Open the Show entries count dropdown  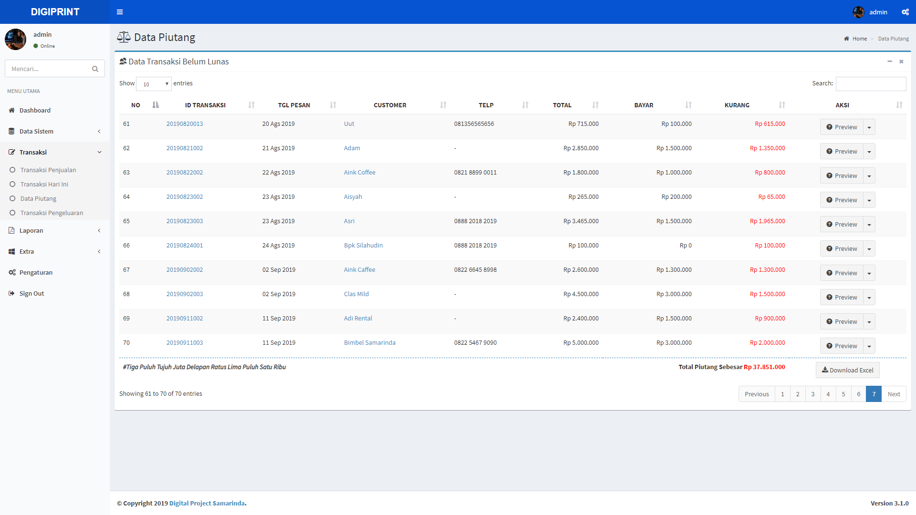(154, 84)
